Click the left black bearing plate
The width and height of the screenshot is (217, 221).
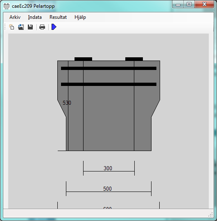(84, 59)
